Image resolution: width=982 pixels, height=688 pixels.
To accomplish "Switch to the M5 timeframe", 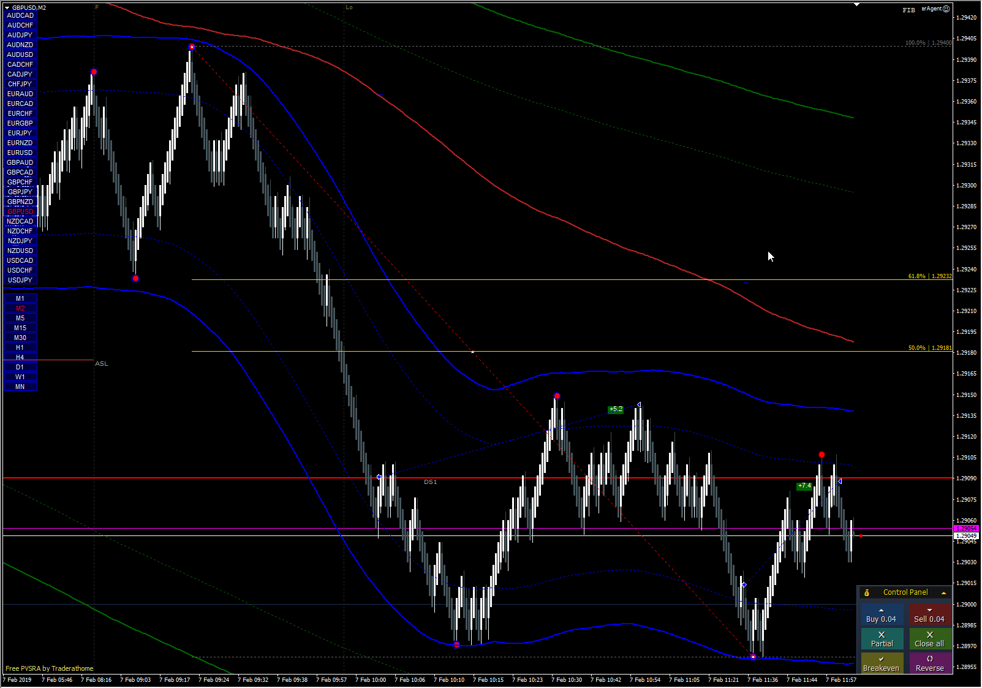I will point(20,318).
